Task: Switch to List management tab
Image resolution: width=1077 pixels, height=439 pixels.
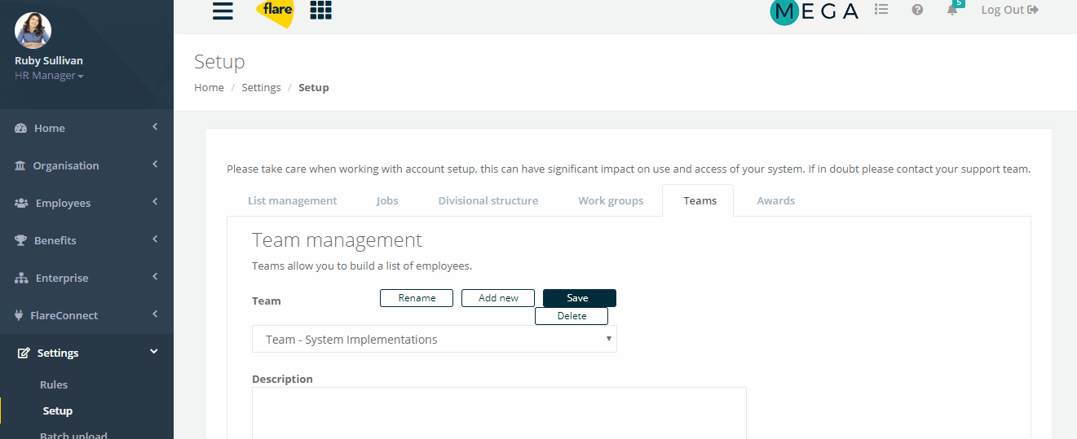Action: point(292,200)
